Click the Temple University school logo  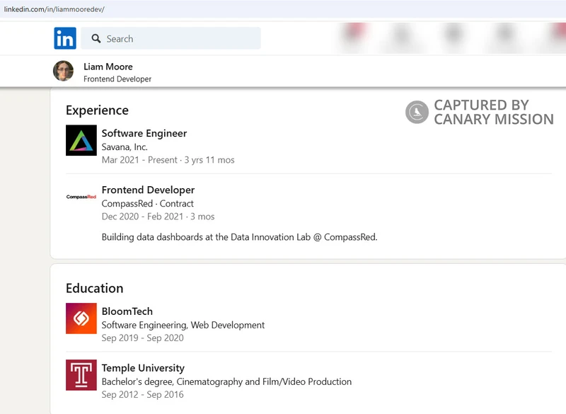[x=81, y=376]
